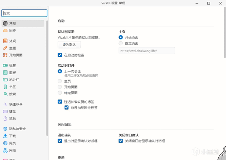
Task: Open 开始页面 start page settings icon
Action: tap(5, 55)
